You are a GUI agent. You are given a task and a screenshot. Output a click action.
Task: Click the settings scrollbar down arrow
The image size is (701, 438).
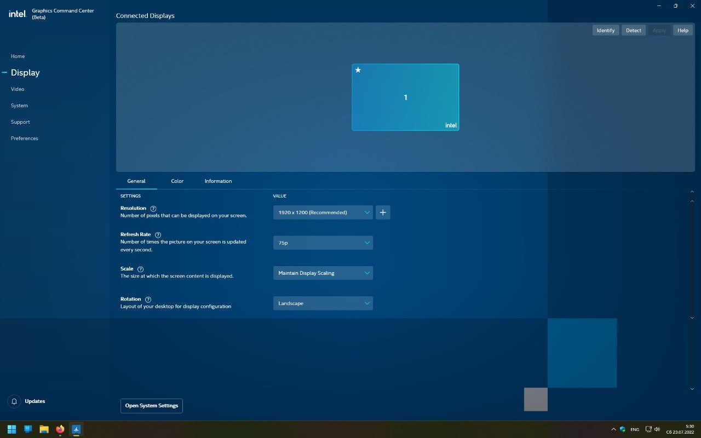click(x=692, y=318)
